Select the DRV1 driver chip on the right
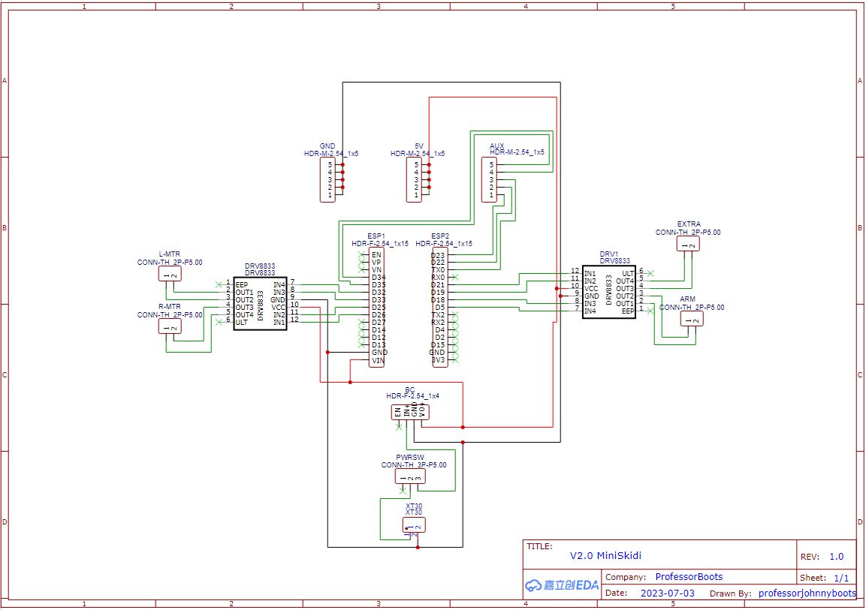 coord(608,292)
